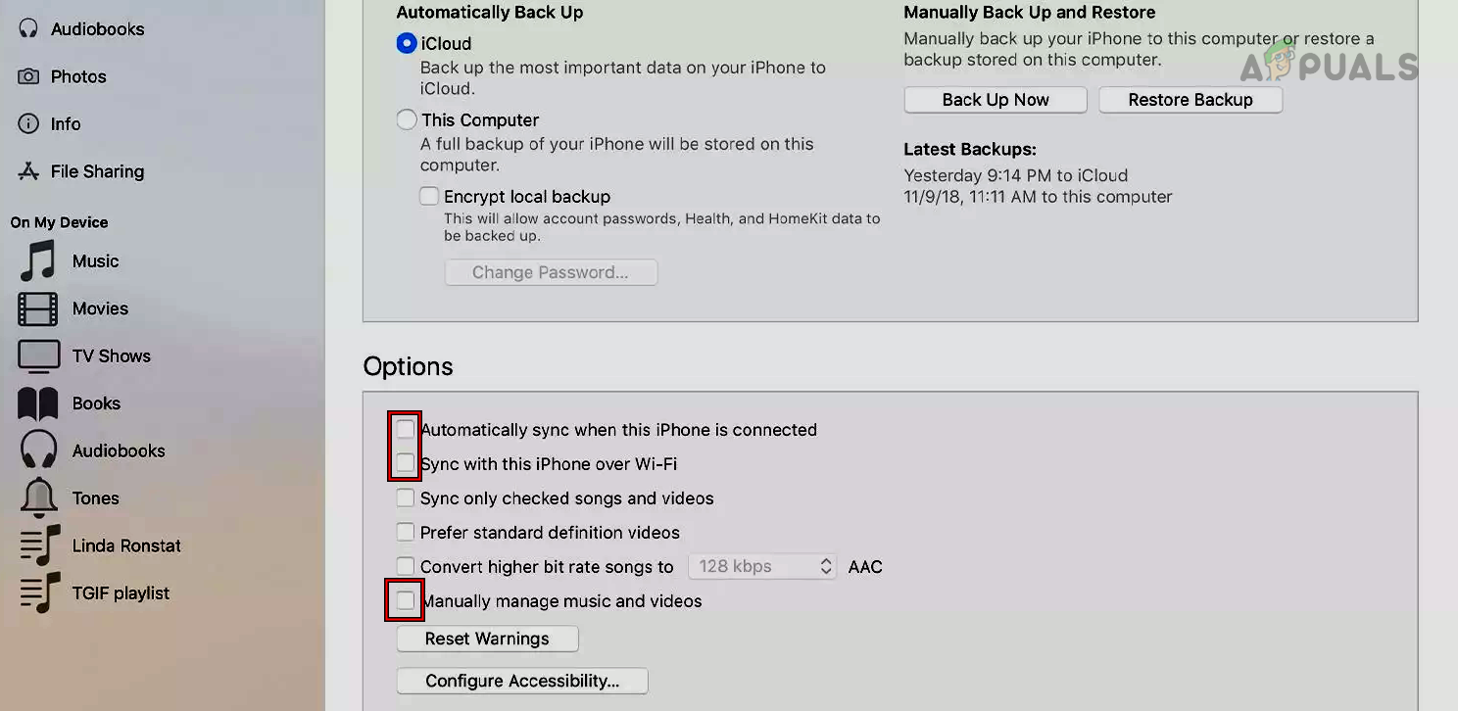Open File Sharing via its sidebar icon
1458x711 pixels.
pyautogui.click(x=28, y=171)
